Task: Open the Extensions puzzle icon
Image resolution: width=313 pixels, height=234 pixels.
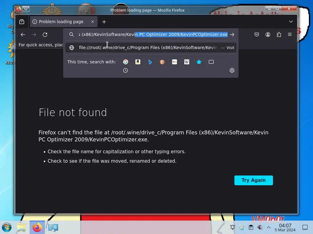Action: pos(279,35)
